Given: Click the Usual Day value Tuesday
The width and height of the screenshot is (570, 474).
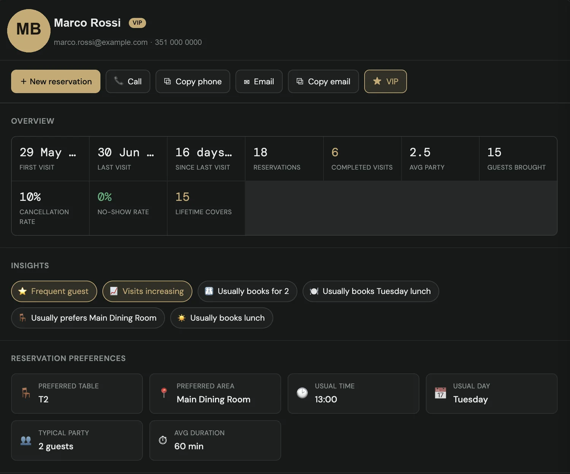Looking at the screenshot, I should pos(470,399).
